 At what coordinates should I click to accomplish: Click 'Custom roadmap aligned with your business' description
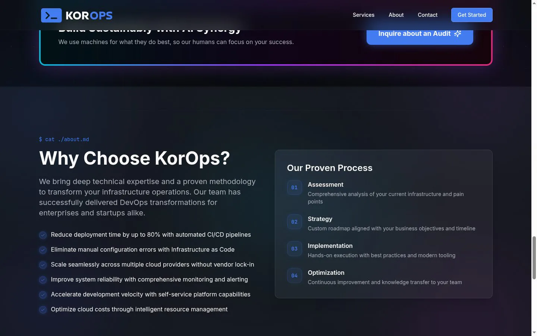(x=392, y=228)
